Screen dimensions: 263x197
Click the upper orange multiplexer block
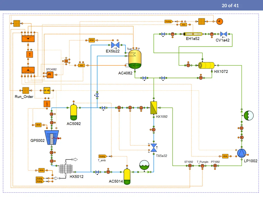(x=28, y=39)
